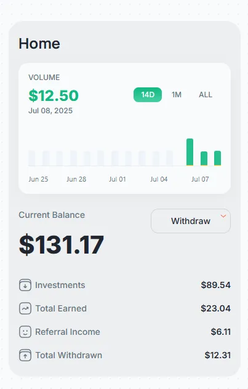Click the Total Earned trend chart icon
Screen dimensions: 248x389
(x=25, y=308)
